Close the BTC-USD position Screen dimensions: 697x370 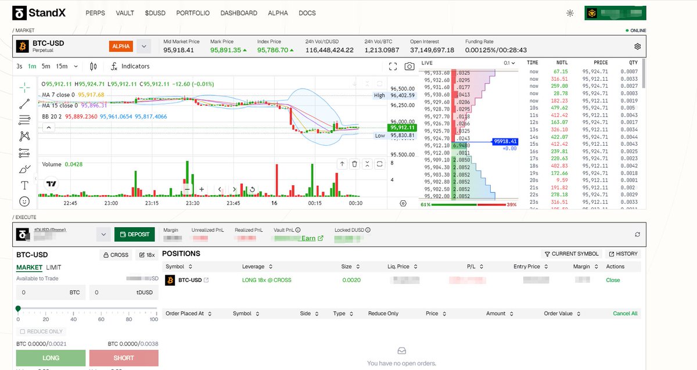point(613,280)
